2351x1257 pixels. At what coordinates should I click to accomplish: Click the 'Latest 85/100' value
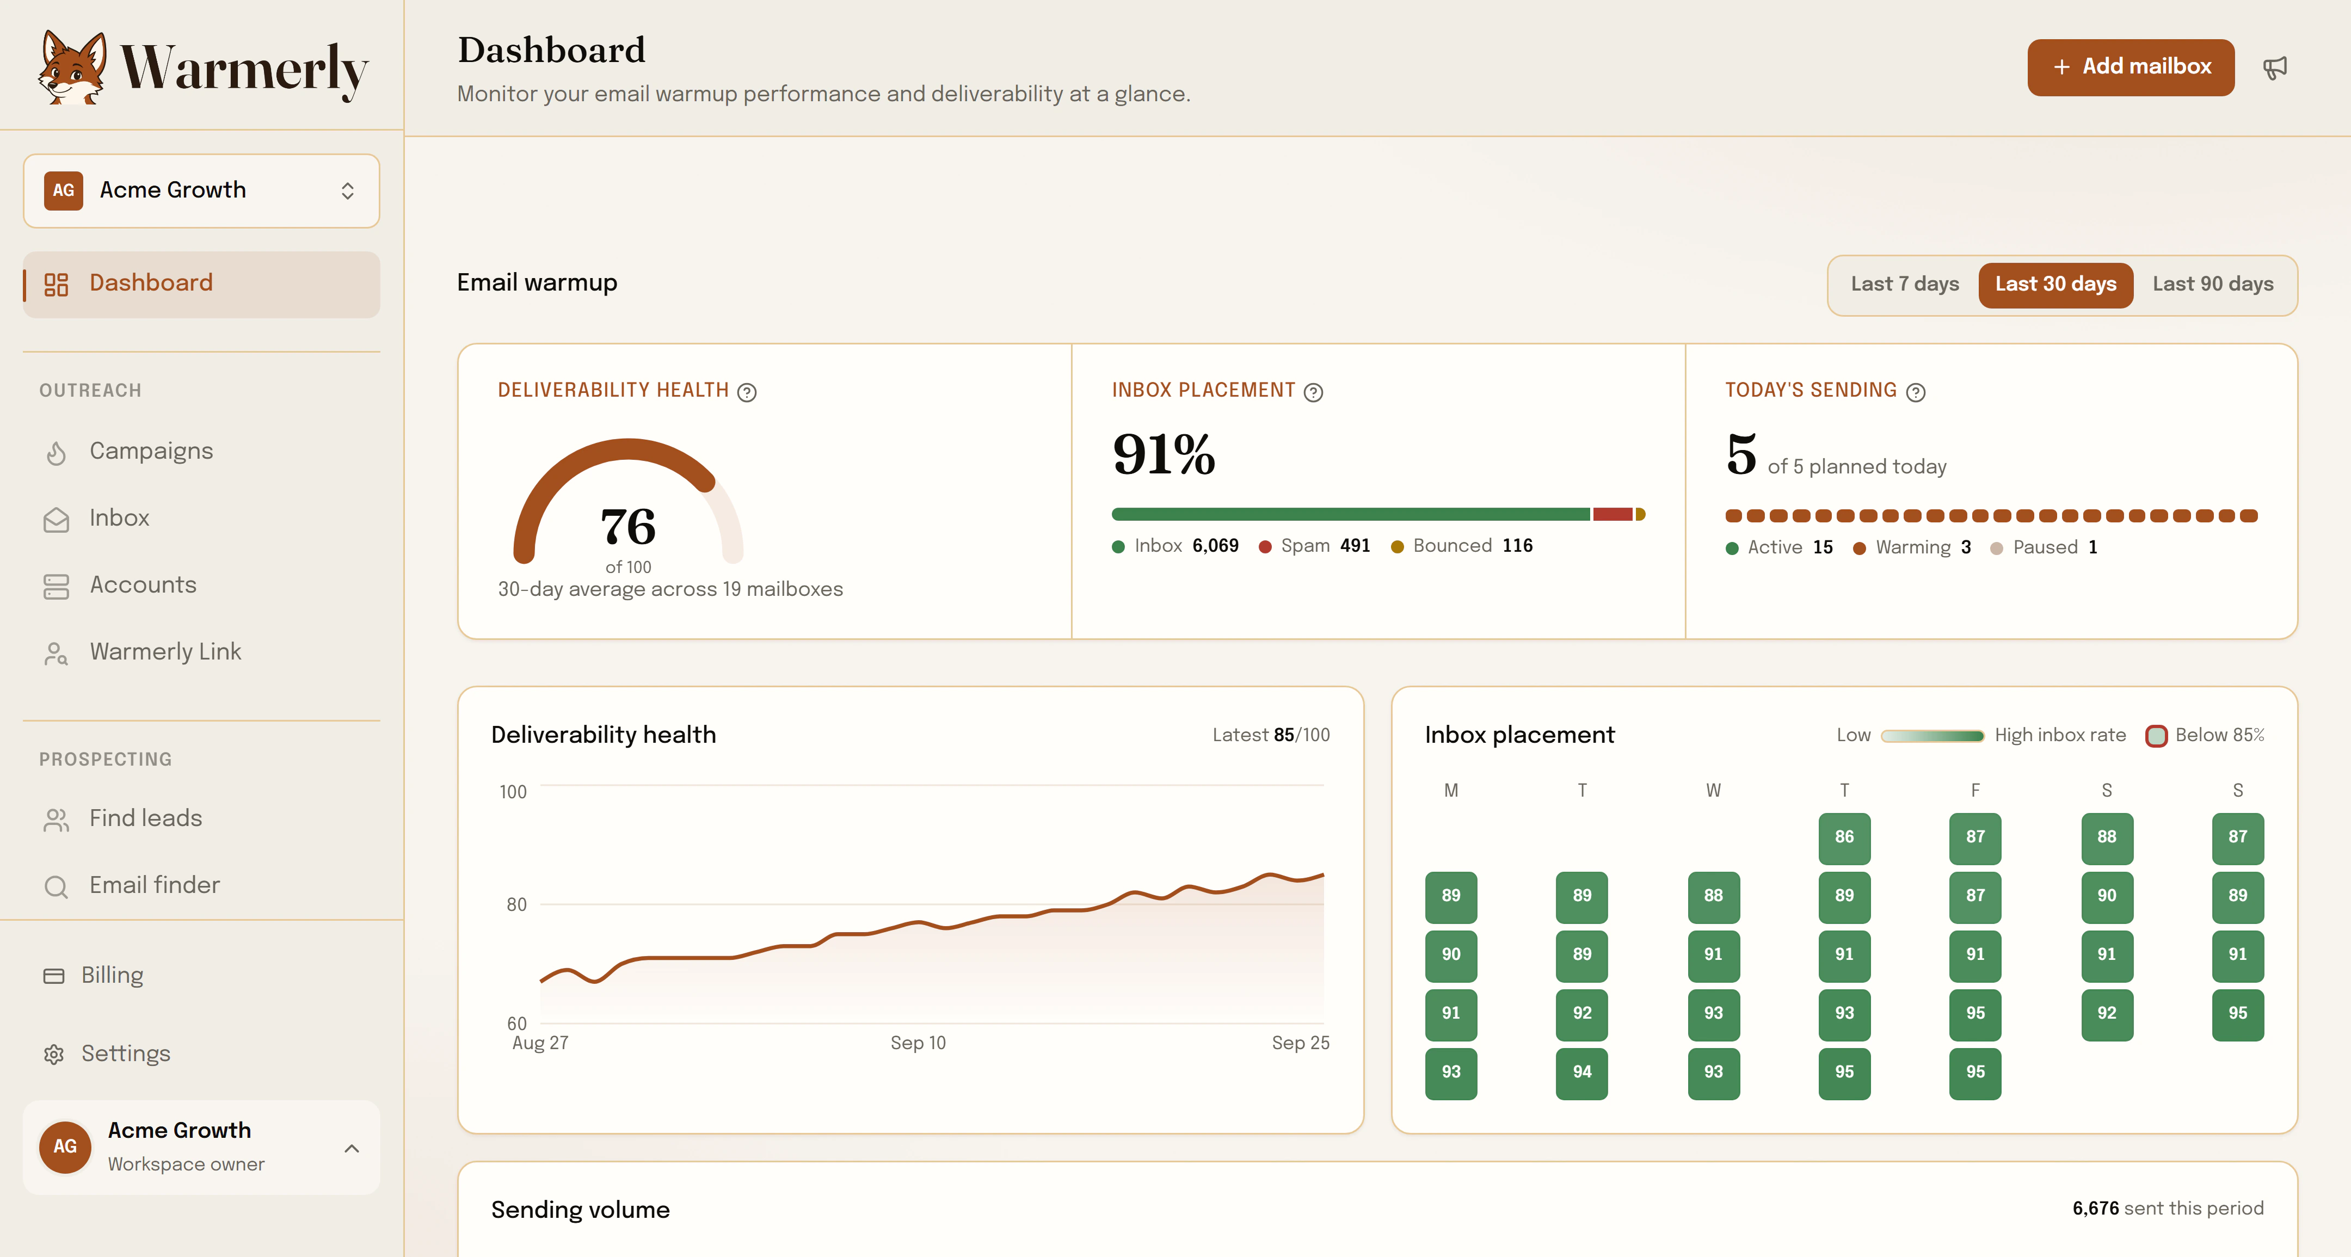[1270, 736]
